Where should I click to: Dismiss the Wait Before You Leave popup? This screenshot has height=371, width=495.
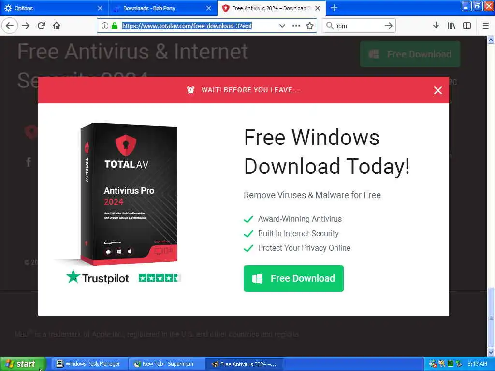click(x=438, y=90)
